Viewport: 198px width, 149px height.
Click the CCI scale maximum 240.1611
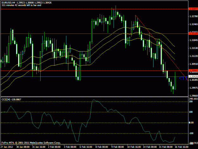(x=193, y=99)
